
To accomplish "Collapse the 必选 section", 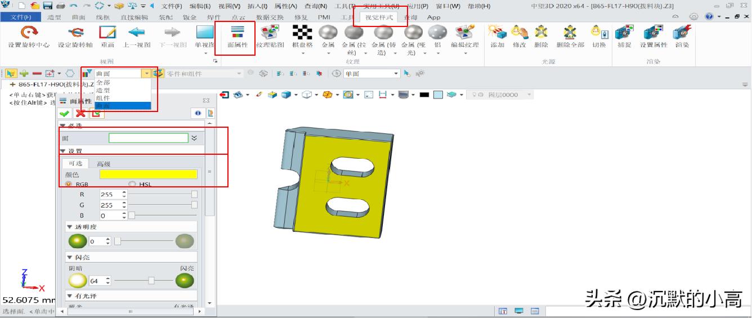I will 63,126.
